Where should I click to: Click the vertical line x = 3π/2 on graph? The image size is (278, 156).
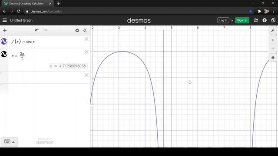tap(164, 88)
